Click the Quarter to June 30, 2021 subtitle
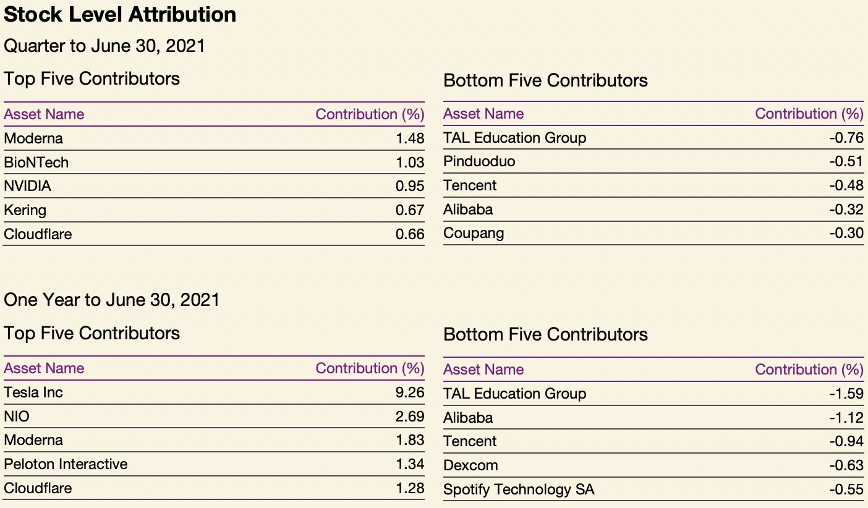 pyautogui.click(x=104, y=46)
